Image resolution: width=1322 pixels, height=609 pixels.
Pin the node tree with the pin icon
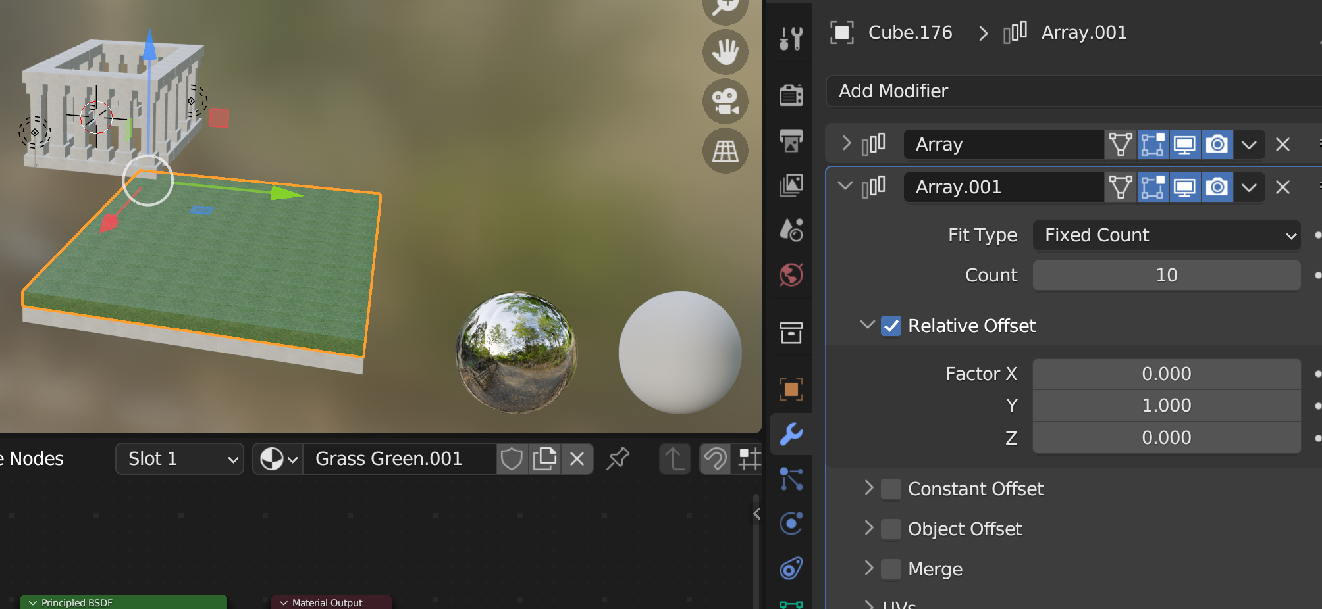[x=618, y=458]
